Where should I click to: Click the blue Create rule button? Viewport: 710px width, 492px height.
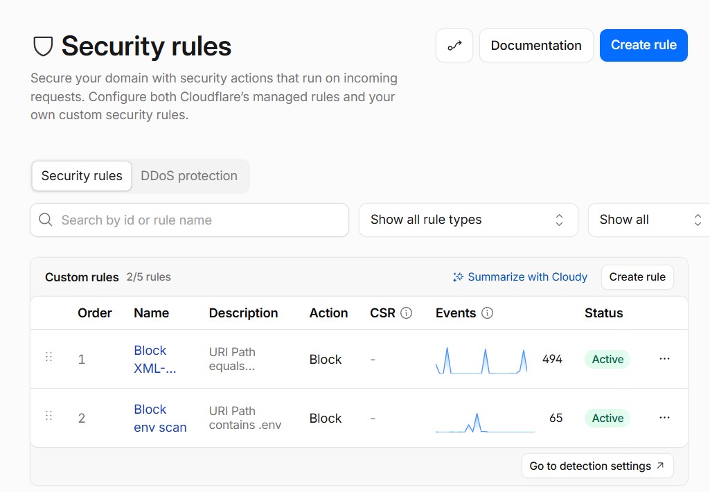click(644, 45)
